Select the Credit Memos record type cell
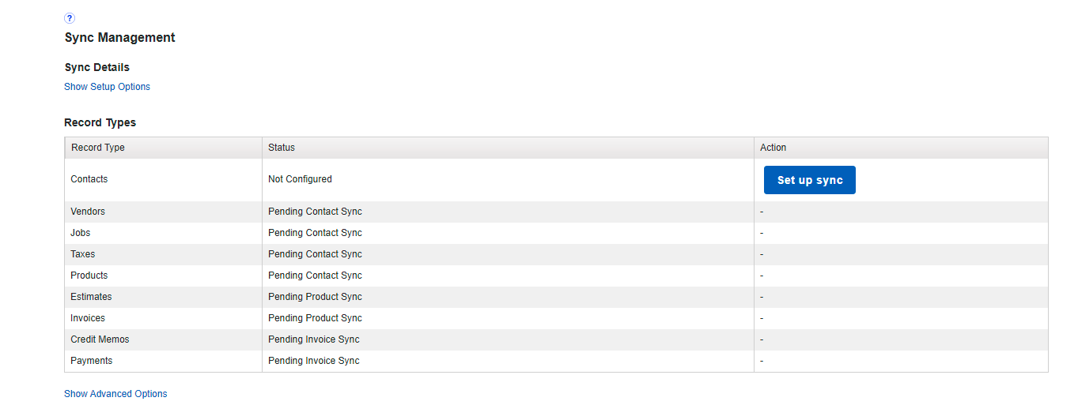1078x420 pixels. click(100, 339)
